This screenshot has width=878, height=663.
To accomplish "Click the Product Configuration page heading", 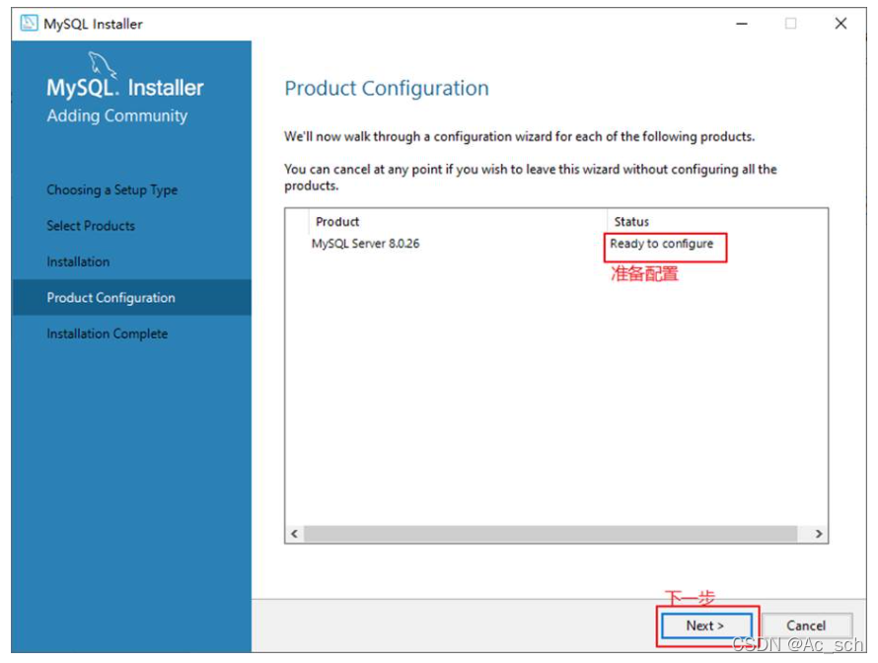I will [387, 89].
